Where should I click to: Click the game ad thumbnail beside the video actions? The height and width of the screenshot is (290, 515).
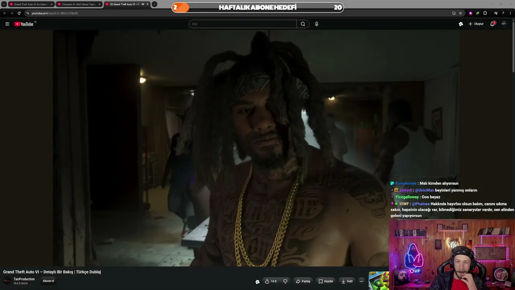click(x=379, y=281)
